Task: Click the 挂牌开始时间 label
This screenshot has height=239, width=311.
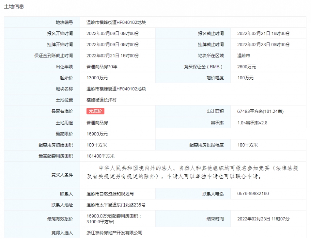Action: pos(60,45)
